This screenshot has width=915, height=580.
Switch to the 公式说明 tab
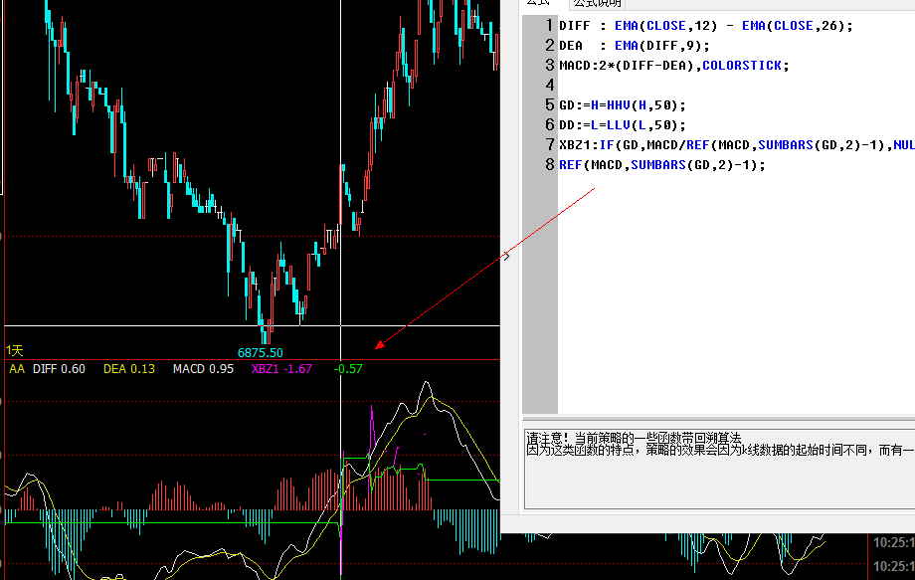click(x=598, y=4)
